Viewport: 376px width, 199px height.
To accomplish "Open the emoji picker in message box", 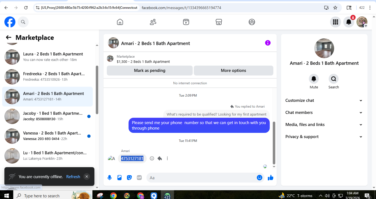I will click(x=259, y=178).
